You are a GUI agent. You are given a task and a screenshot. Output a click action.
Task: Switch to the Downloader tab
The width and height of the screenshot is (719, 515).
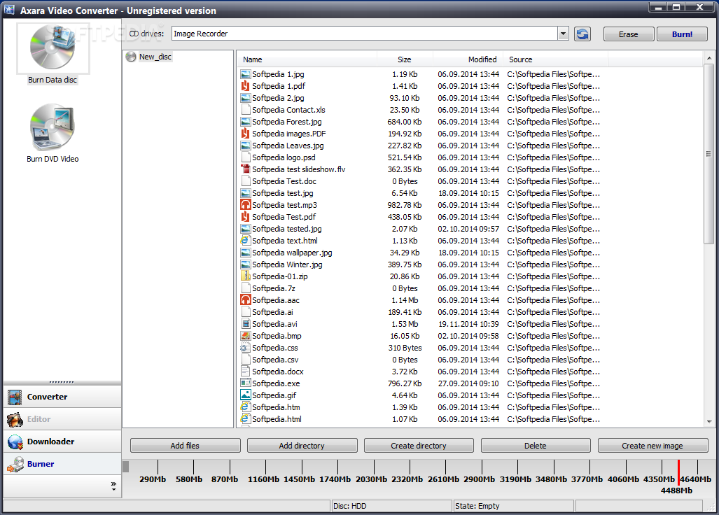(x=62, y=442)
